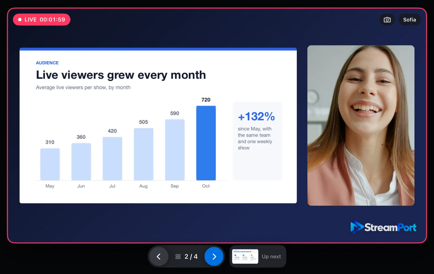Click the Sep bar in the chart
Image resolution: width=434 pixels, height=274 pixels.
coord(175,150)
